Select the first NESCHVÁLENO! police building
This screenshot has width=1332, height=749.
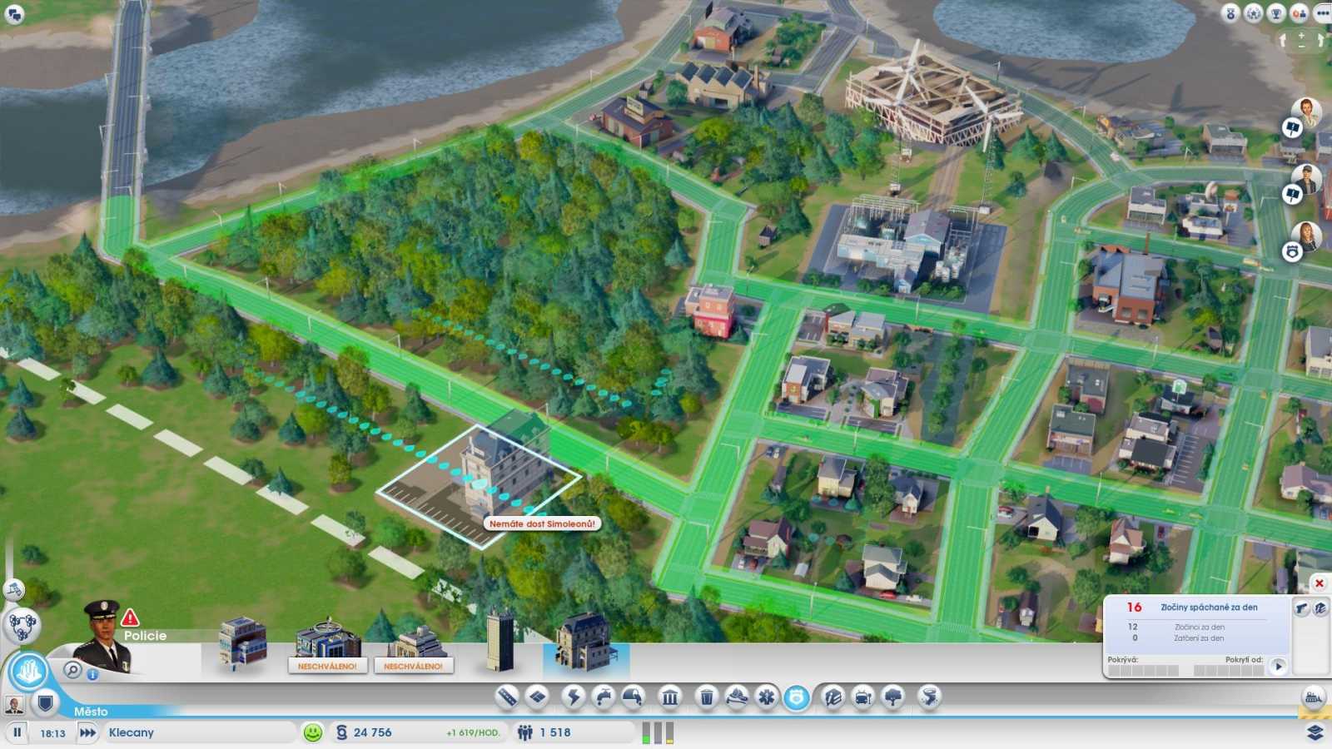(327, 647)
